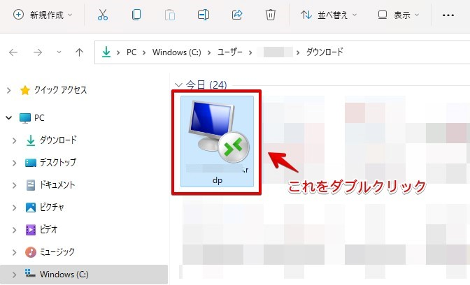Click the Cut scissors icon
This screenshot has width=470, height=285.
[x=103, y=15]
